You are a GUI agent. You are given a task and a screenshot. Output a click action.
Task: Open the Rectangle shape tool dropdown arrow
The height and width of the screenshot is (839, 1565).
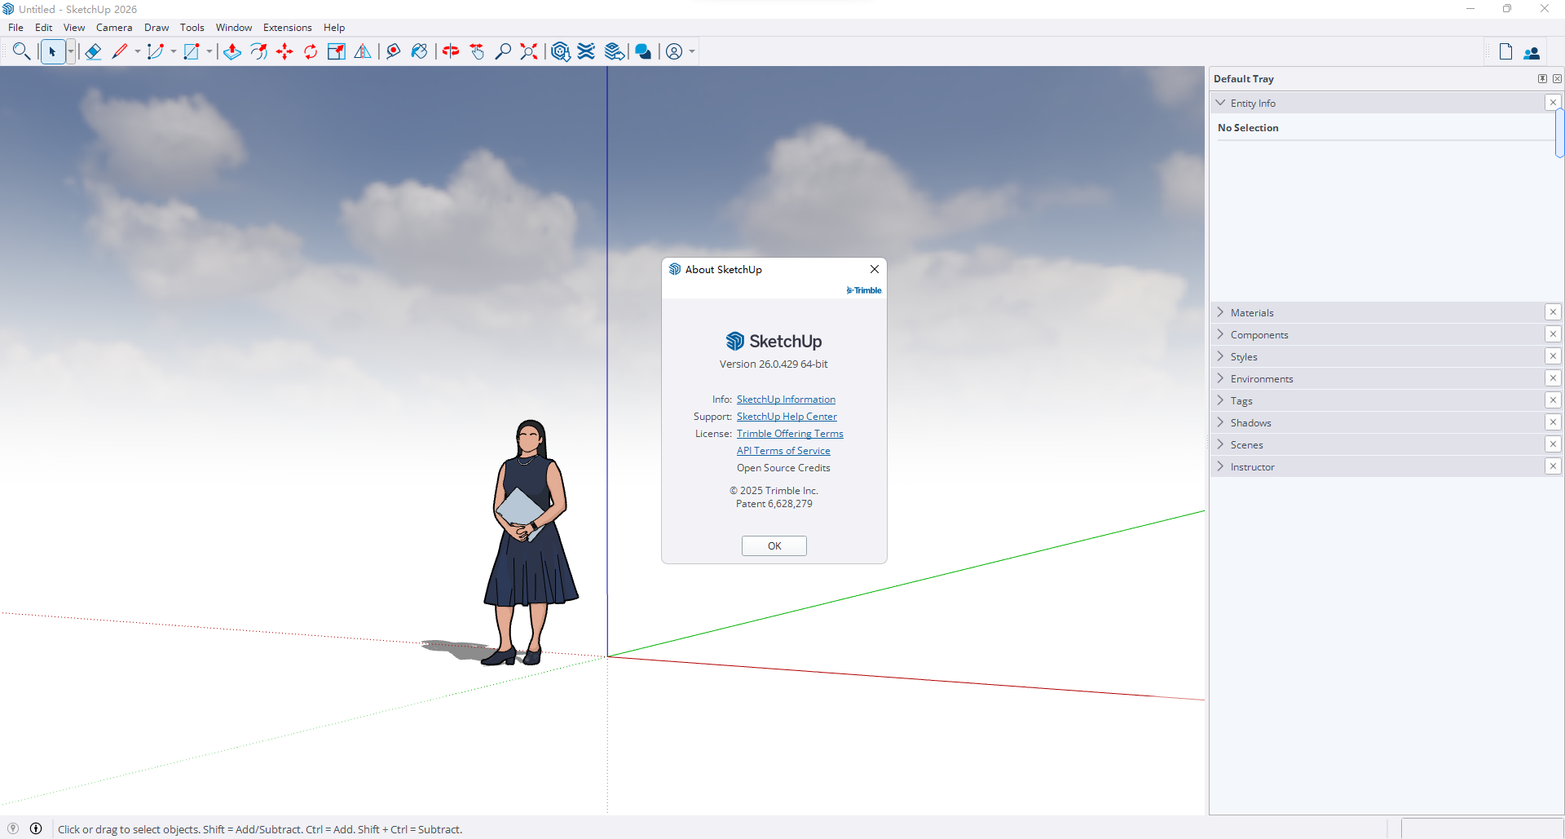209,51
